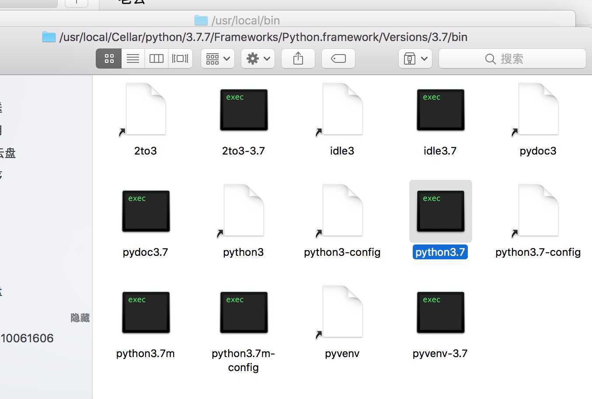
Task: Click the search field
Action: click(512, 58)
